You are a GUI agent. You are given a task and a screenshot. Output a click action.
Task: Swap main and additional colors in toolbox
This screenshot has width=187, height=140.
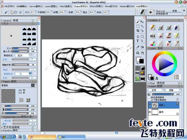[137, 63]
